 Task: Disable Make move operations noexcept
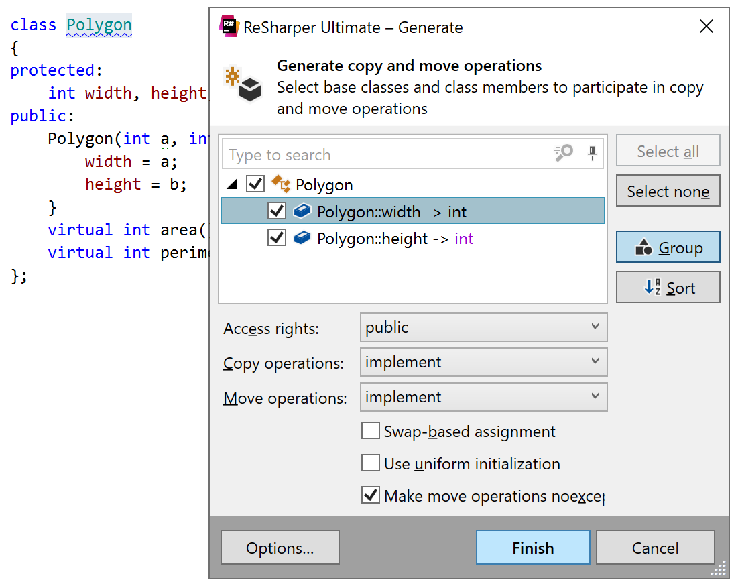(371, 495)
